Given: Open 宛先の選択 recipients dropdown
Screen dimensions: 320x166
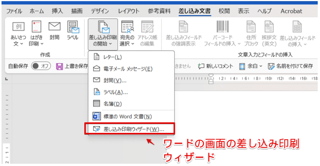Looking at the screenshot, I should click(127, 34).
